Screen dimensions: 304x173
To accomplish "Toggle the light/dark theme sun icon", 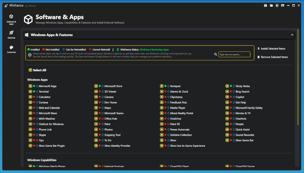I will click(x=277, y=5).
